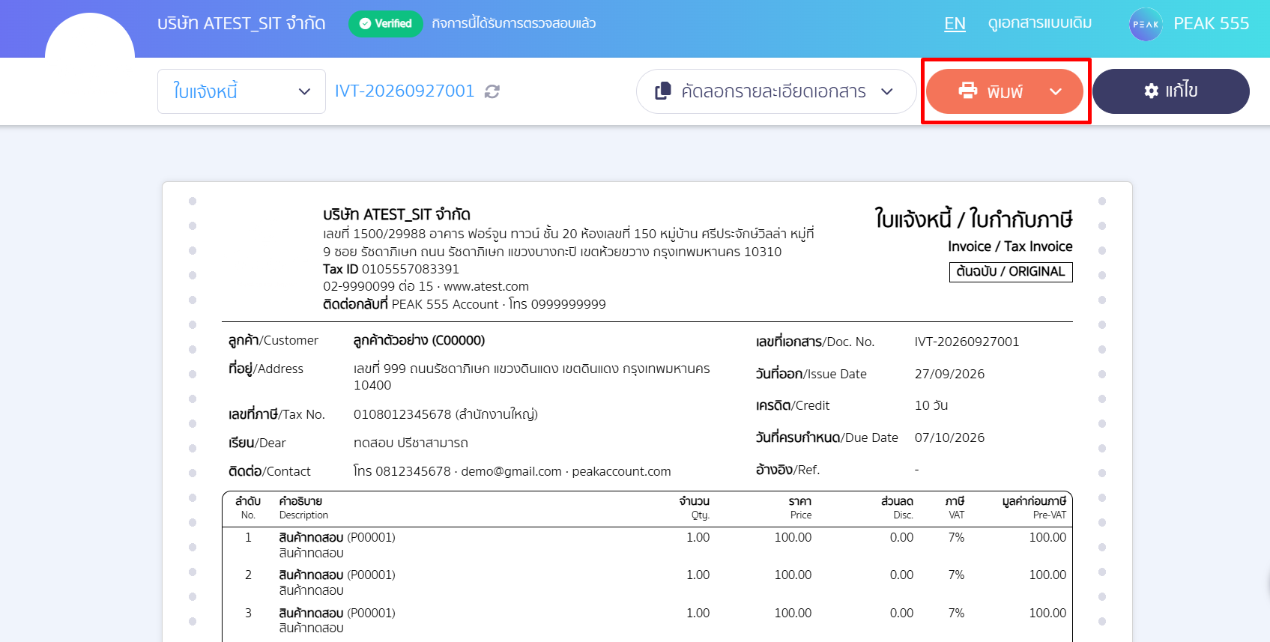Click the PEAK logo avatar
This screenshot has width=1270, height=642.
(1146, 24)
